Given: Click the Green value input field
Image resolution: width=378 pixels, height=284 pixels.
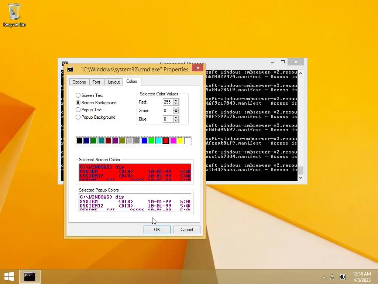Looking at the screenshot, I should tap(168, 110).
